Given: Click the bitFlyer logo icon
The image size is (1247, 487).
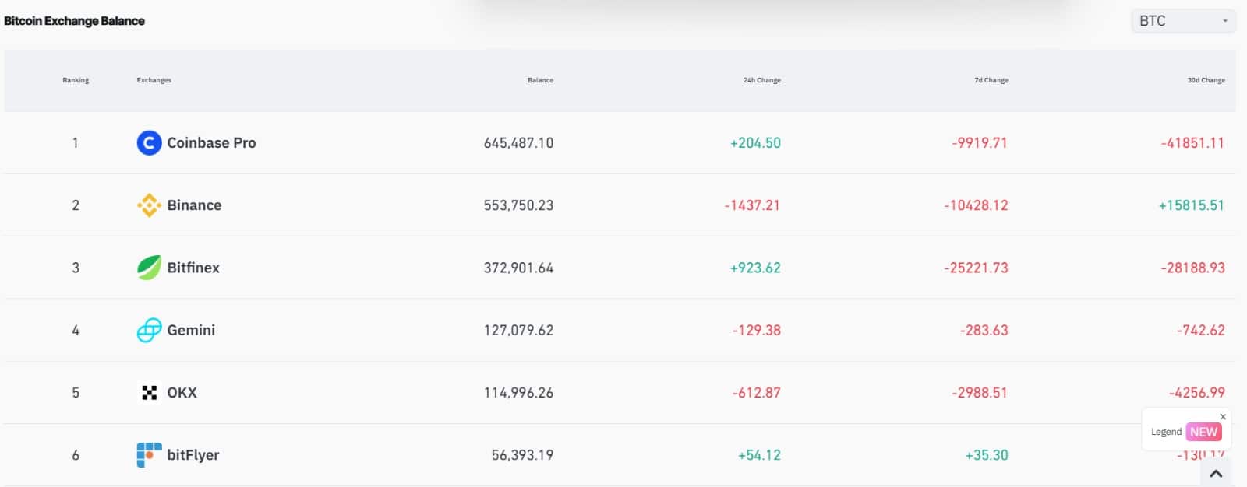Looking at the screenshot, I should (149, 455).
